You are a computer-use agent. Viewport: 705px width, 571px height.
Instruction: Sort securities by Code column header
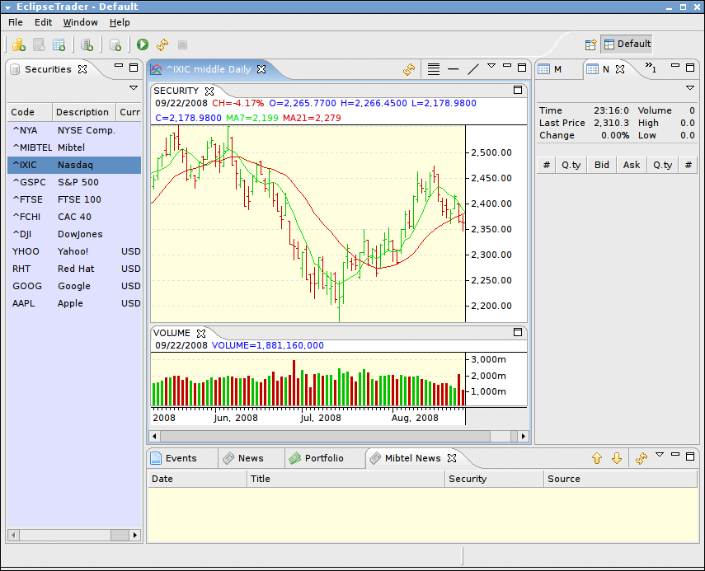pyautogui.click(x=30, y=112)
